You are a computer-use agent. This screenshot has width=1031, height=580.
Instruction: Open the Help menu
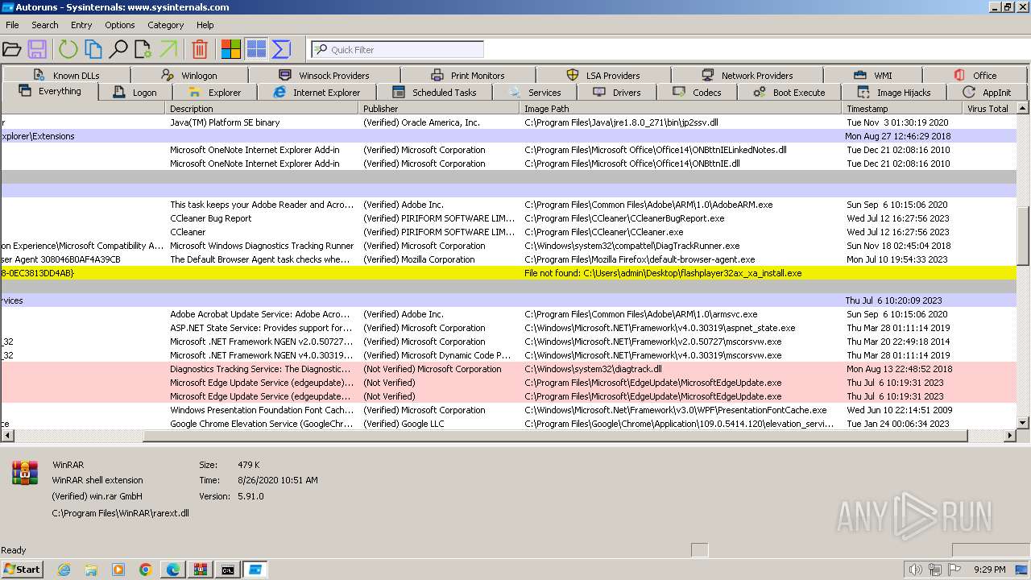[205, 25]
